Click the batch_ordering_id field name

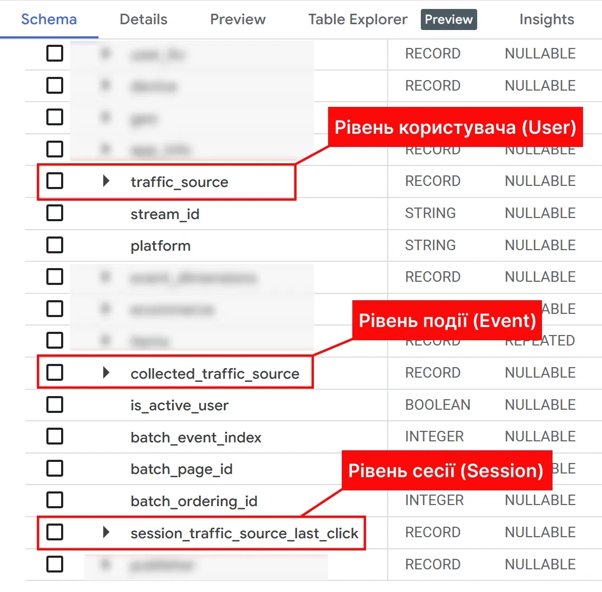point(194,501)
